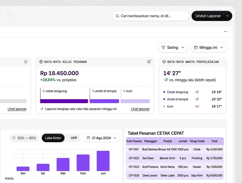Click the funnel filter icon in Saring
The height and width of the screenshot is (183, 242).
163,47
